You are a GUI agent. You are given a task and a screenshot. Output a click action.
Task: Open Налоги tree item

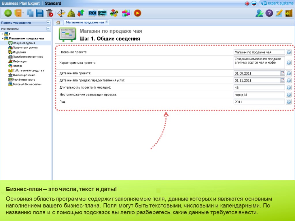pos(15,66)
